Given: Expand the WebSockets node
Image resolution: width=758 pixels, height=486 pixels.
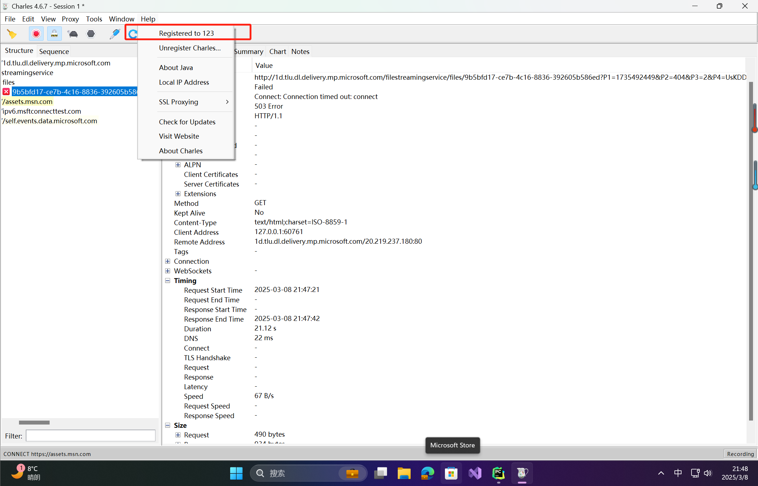Looking at the screenshot, I should pos(168,271).
